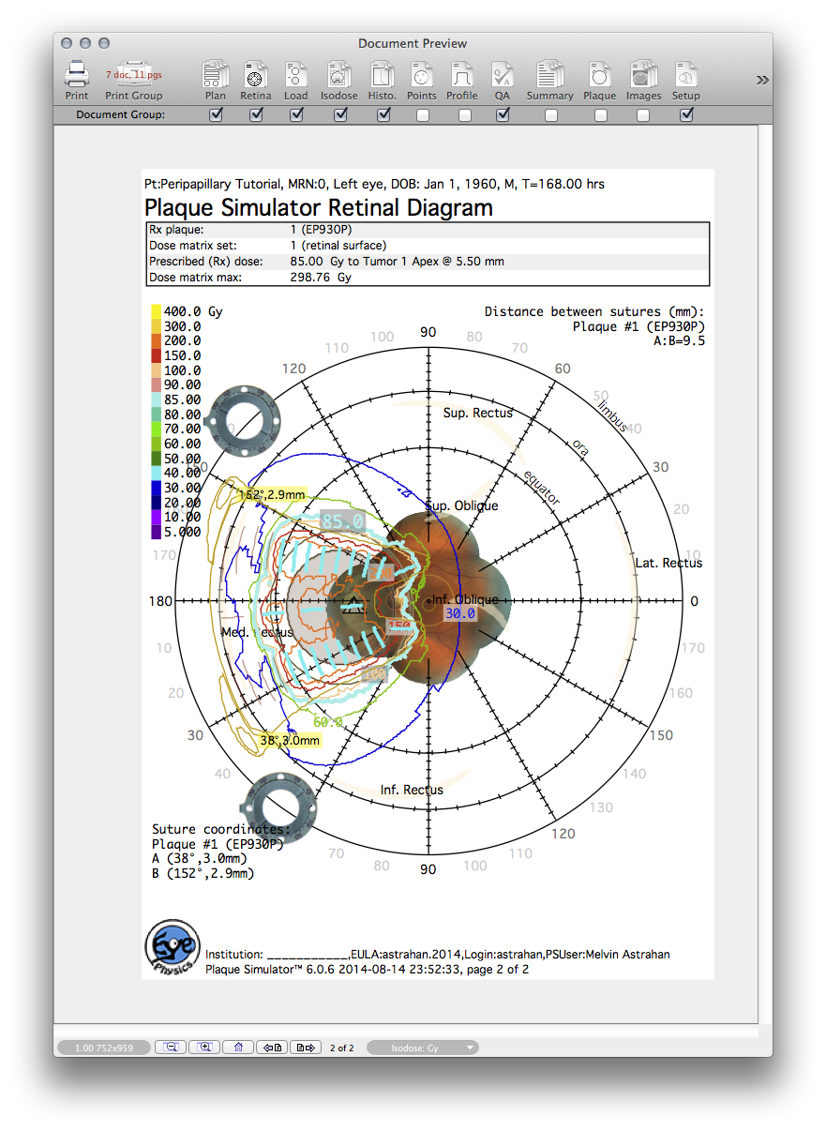This screenshot has height=1131, width=826.
Task: Uncheck the Retina document group checkbox
Action: click(256, 115)
